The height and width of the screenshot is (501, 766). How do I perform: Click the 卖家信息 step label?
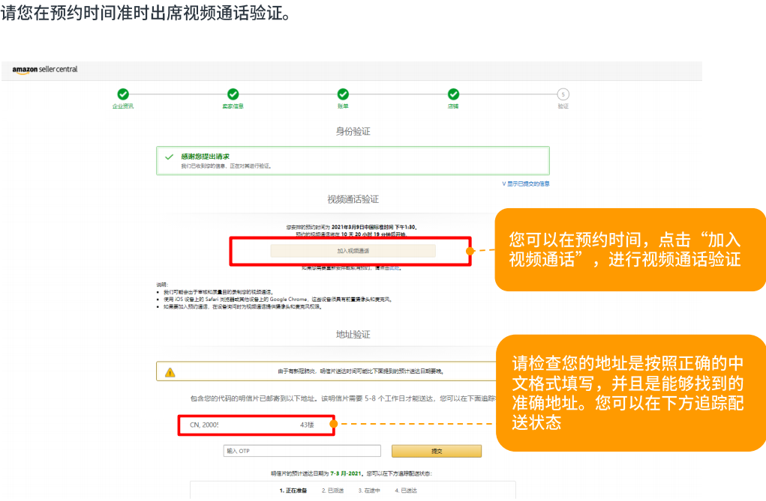click(x=233, y=106)
